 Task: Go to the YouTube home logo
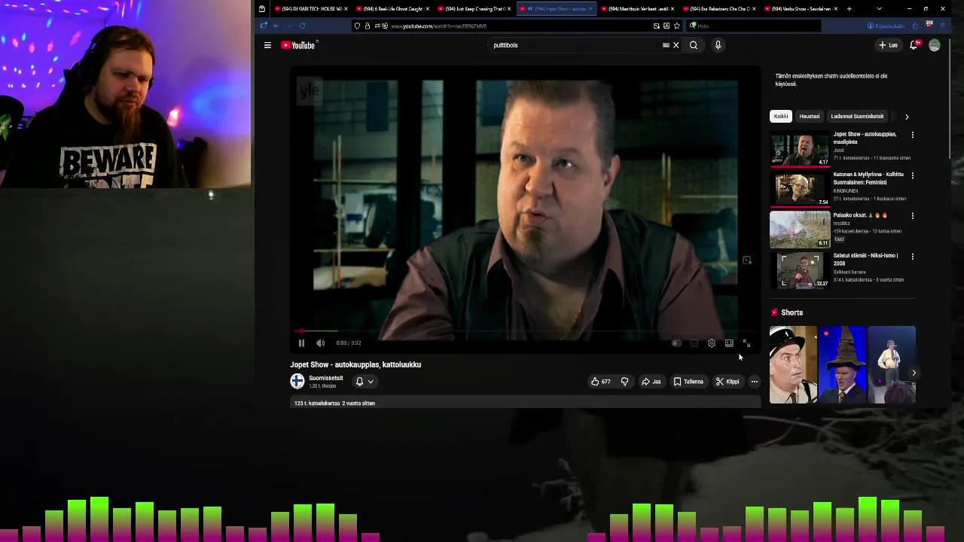[x=298, y=45]
